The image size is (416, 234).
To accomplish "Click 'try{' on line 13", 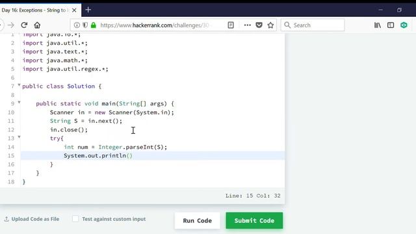I will [x=57, y=138].
